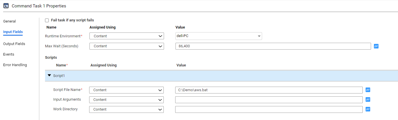Image resolution: width=398 pixels, height=120 pixels.
Task: Open field picker icon for Work Directory
Action: (x=368, y=109)
